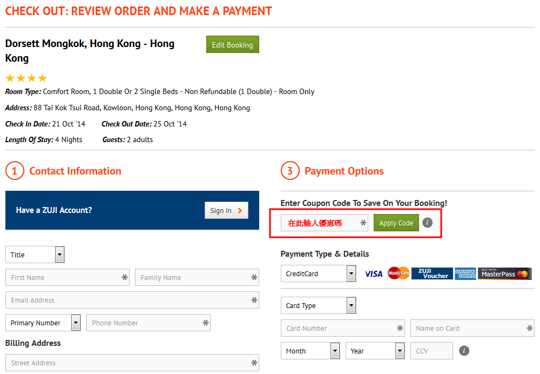This screenshot has width=540, height=374.
Task: Click the MasterCard logo
Action: tap(399, 273)
